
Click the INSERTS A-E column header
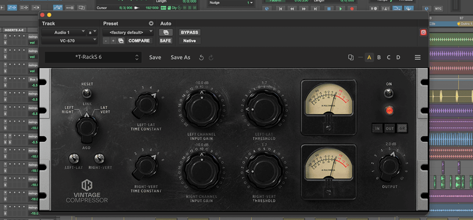pyautogui.click(x=14, y=30)
